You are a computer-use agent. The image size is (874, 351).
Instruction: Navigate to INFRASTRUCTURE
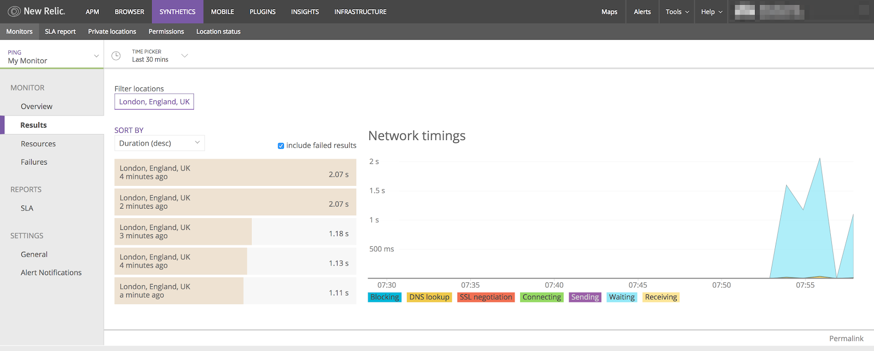(361, 11)
